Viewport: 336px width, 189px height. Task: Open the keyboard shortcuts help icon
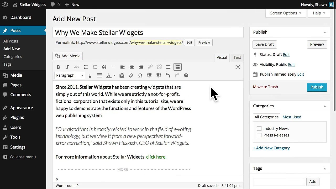click(x=186, y=76)
